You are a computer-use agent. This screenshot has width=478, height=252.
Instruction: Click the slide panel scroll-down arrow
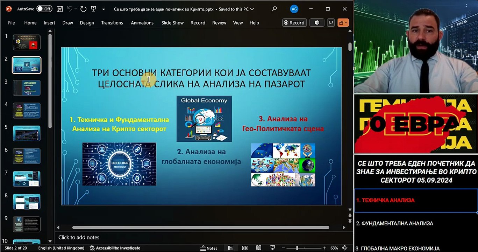click(50, 241)
